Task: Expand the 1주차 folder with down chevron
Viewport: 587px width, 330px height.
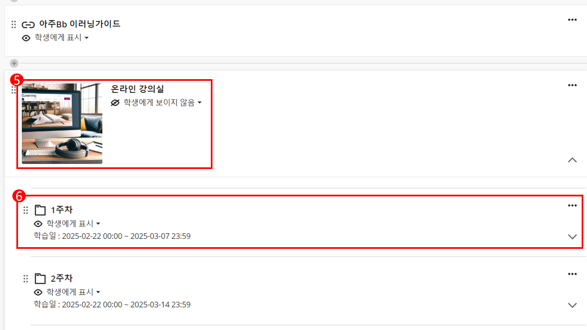Action: coord(572,237)
